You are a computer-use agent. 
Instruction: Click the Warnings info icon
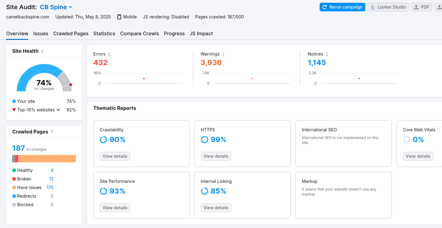[x=223, y=54]
